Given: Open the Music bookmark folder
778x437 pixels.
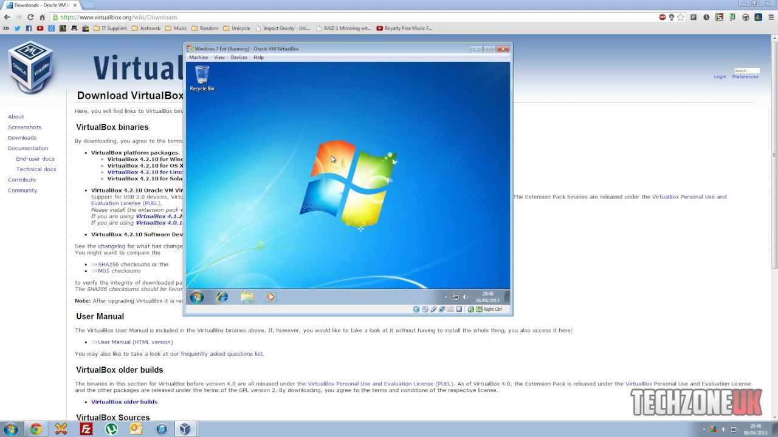Looking at the screenshot, I should click(x=176, y=28).
